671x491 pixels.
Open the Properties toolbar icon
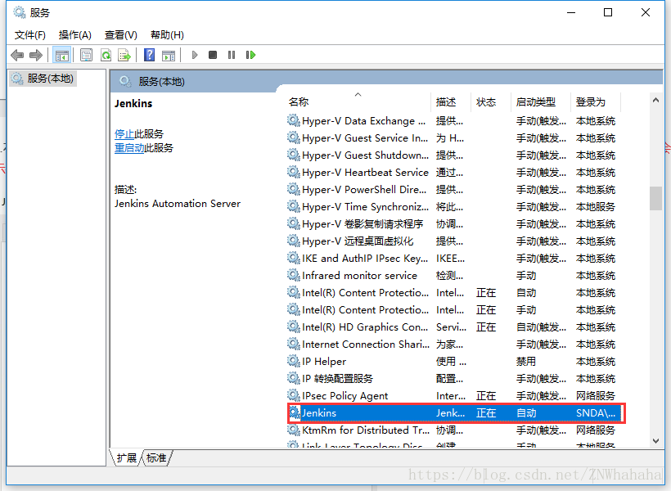pyautogui.click(x=86, y=55)
